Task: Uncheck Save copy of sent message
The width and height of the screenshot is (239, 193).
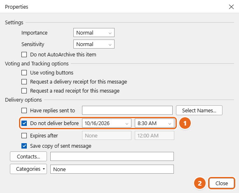Action: 24,146
